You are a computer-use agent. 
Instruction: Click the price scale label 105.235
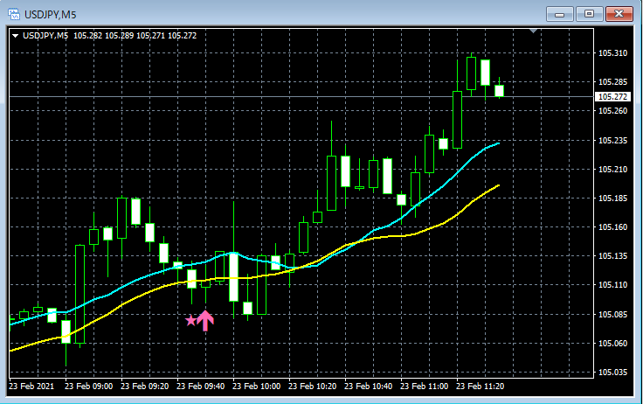612,141
